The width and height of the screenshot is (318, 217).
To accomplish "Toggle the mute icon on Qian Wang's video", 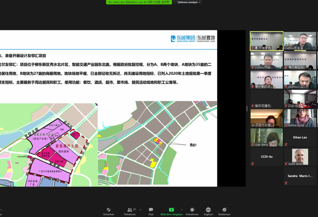I will tap(253, 145).
